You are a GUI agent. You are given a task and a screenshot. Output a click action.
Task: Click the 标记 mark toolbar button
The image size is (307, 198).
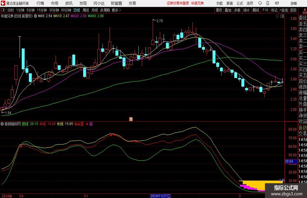274,10
